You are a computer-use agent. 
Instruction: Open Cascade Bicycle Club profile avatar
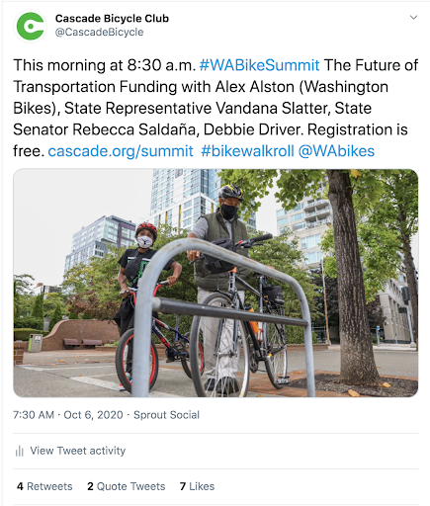click(x=31, y=26)
